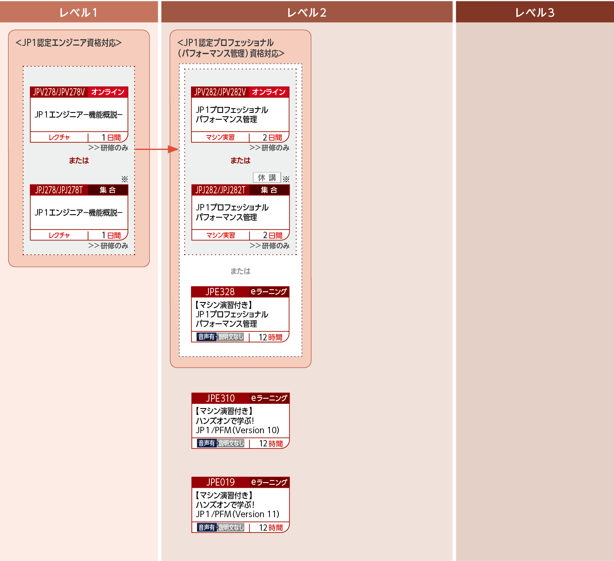The width and height of the screenshot is (614, 561).
Task: Open the JPE328 e-learning course card
Action: (x=240, y=314)
